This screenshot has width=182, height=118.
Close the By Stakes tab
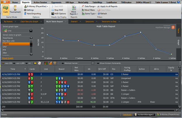pos(15,22)
